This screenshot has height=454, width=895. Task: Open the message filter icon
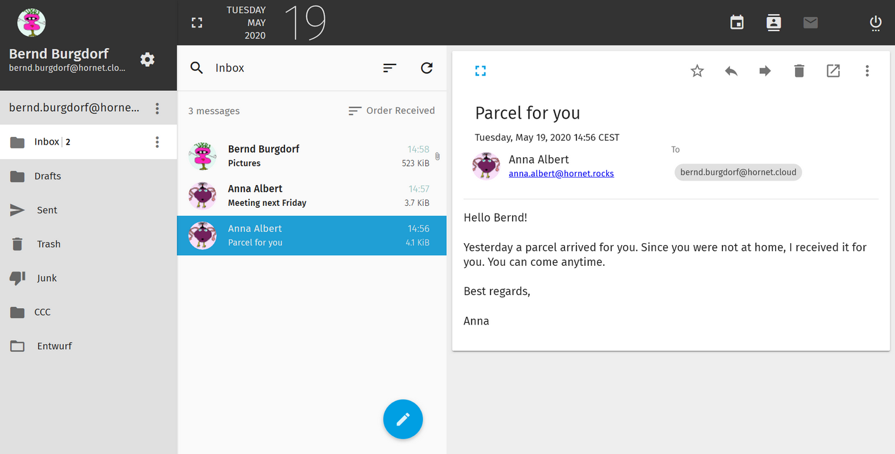[390, 68]
